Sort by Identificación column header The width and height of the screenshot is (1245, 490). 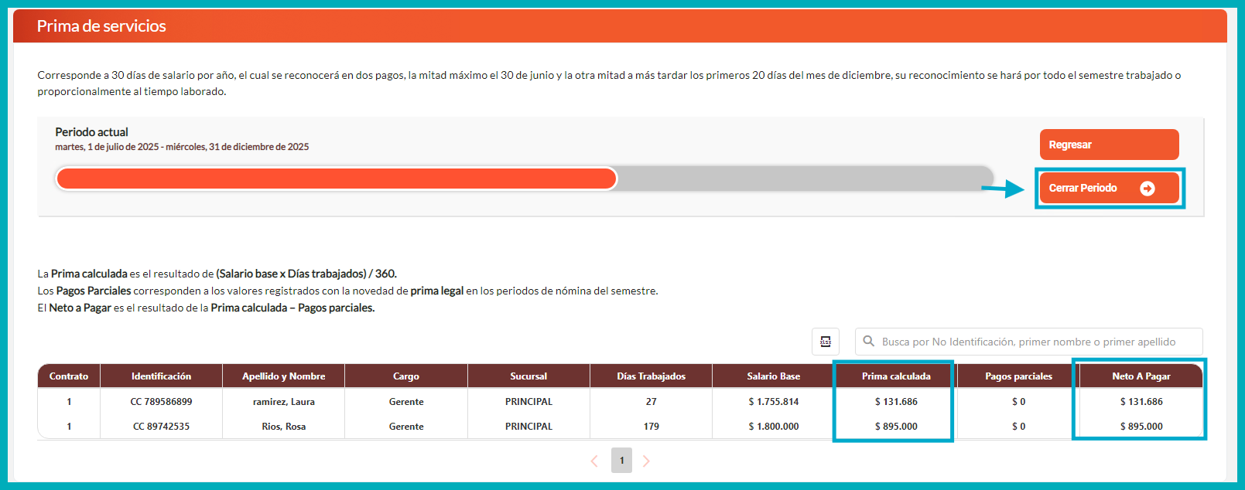click(161, 376)
